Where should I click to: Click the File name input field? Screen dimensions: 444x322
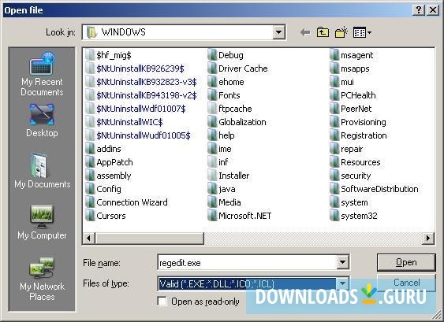click(248, 263)
